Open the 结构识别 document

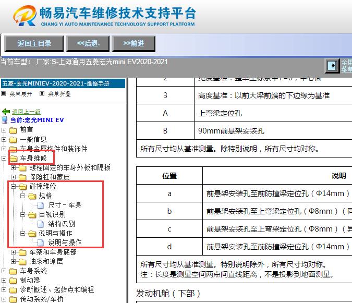[62, 224]
